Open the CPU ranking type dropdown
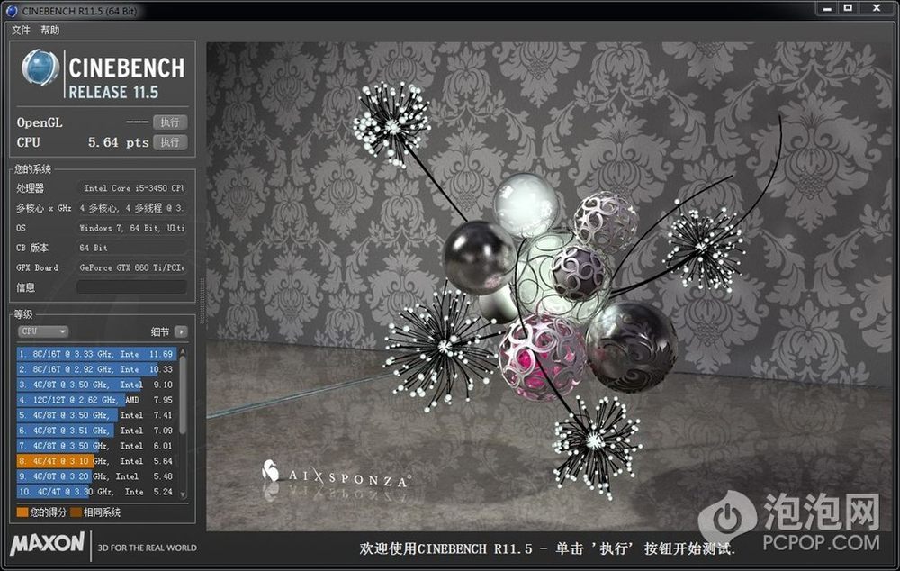900x571 pixels. click(x=42, y=331)
